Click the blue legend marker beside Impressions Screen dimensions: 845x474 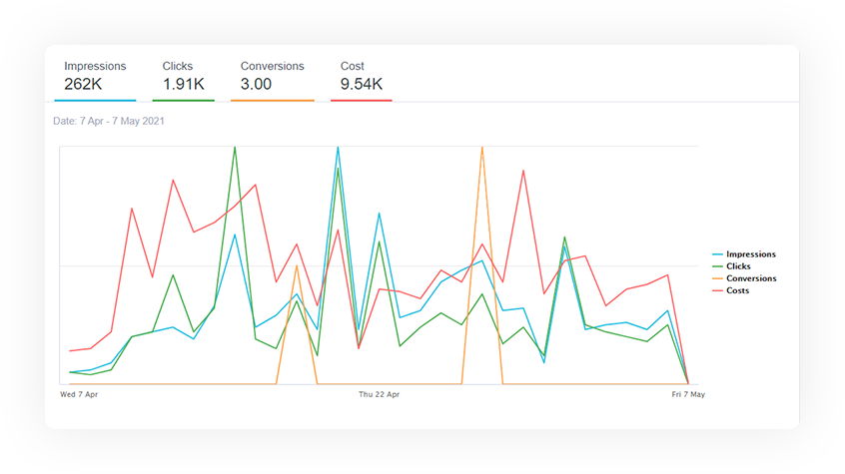[x=717, y=254]
